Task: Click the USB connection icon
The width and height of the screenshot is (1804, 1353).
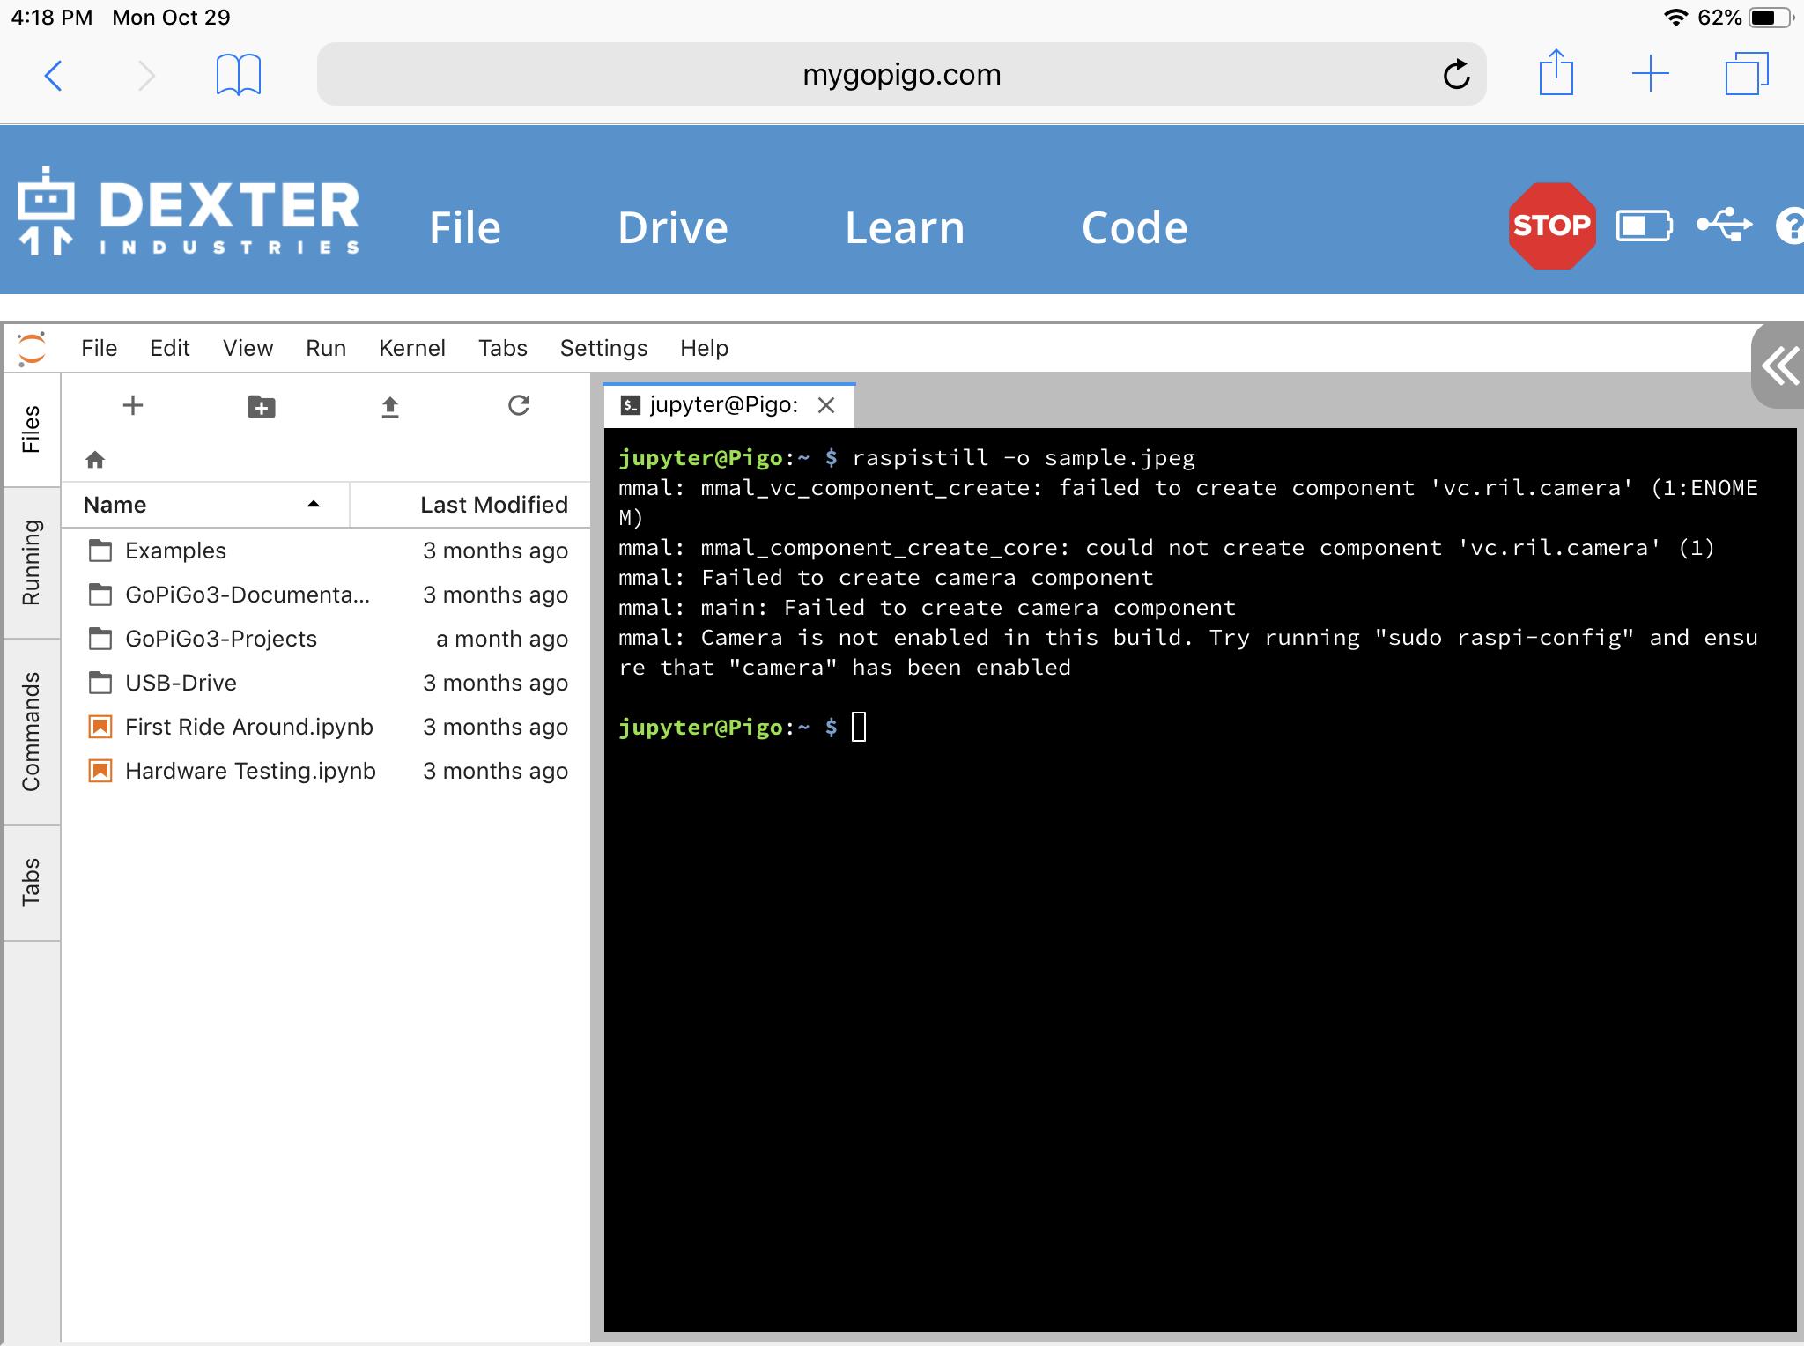Action: tap(1724, 225)
